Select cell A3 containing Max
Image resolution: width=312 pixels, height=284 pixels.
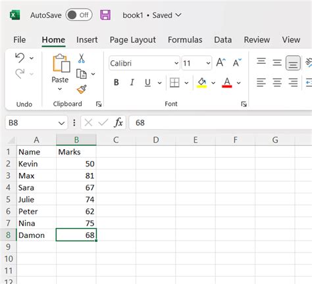36,176
